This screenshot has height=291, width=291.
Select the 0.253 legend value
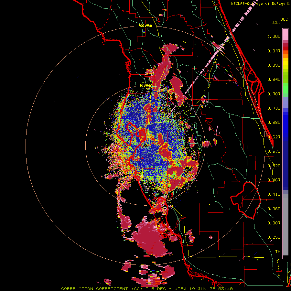click(x=274, y=237)
